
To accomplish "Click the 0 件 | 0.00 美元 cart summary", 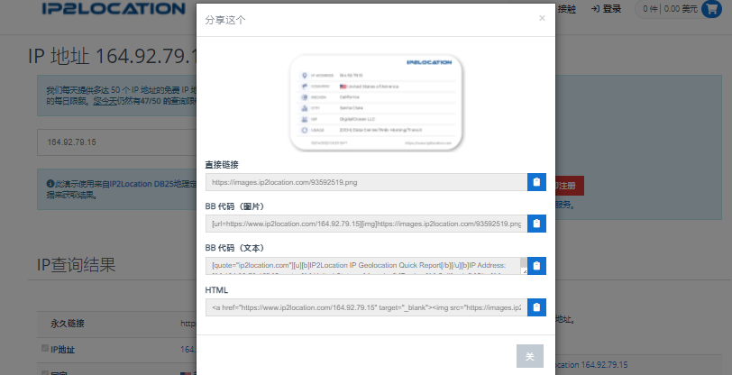I will click(x=670, y=9).
